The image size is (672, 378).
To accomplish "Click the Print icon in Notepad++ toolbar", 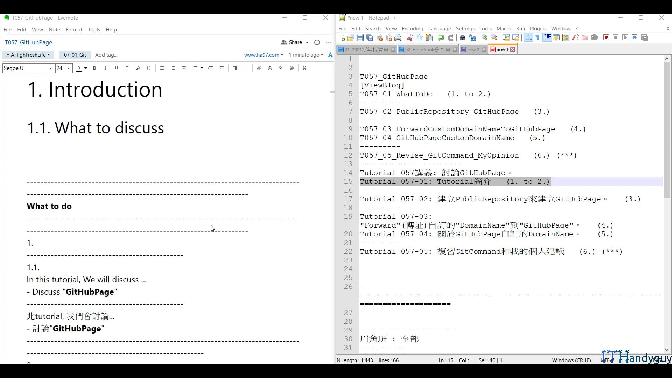I will [398, 37].
